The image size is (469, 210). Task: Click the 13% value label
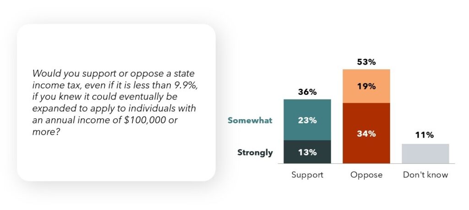(x=307, y=153)
